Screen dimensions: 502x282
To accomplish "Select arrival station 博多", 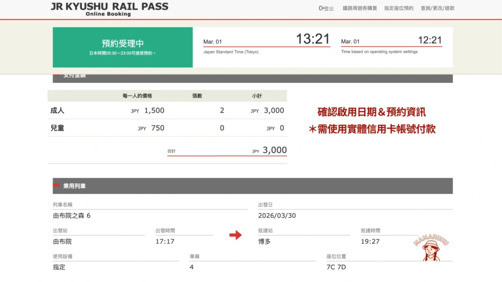I will (x=264, y=242).
